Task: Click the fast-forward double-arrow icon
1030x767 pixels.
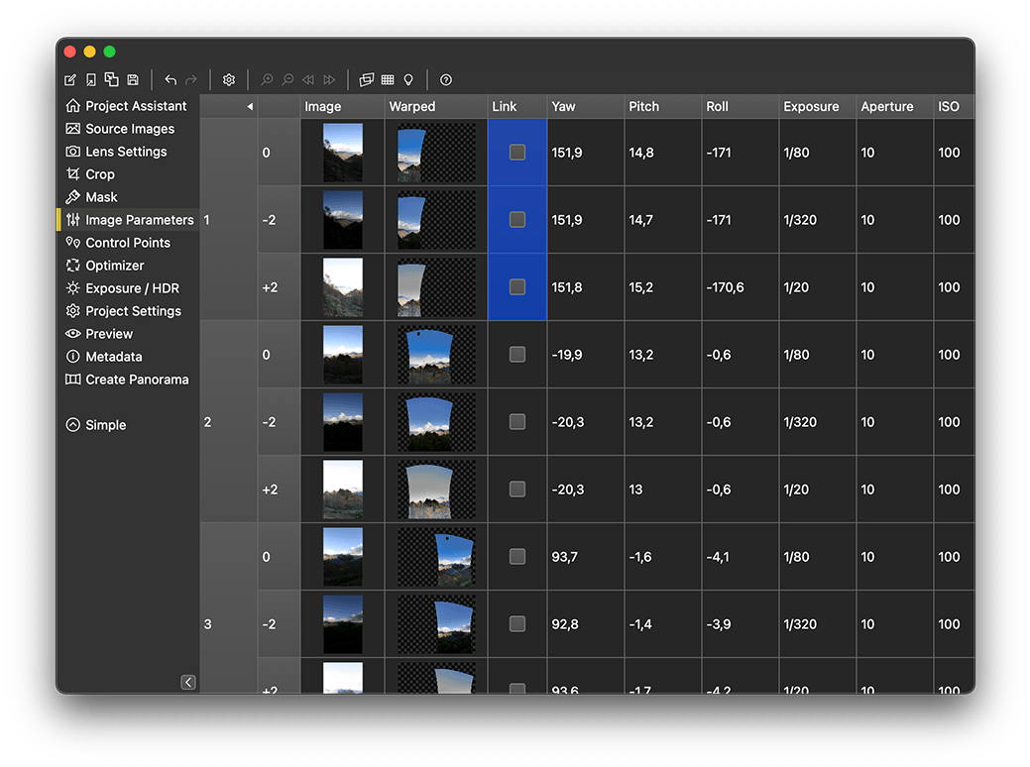Action: coord(329,79)
